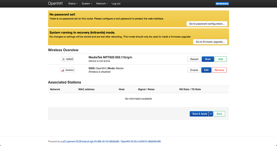
Task: Click the OpenWrt logo
Action: coord(55,4)
